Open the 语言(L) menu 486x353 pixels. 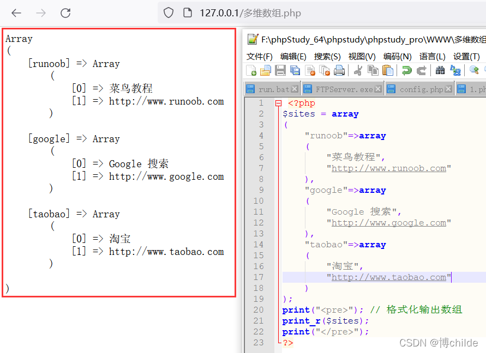(x=433, y=56)
